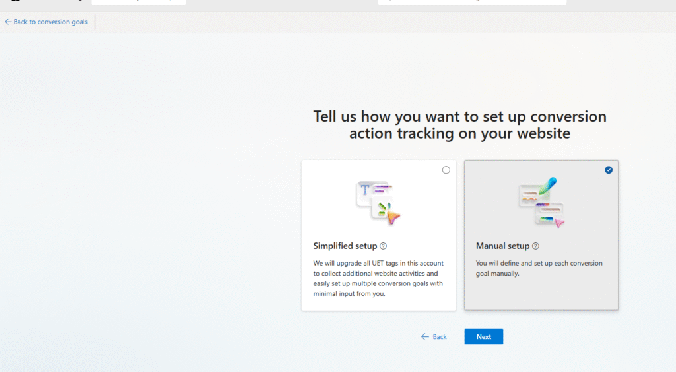Click the help icon beside Manual setup
The image size is (676, 372).
pos(535,246)
